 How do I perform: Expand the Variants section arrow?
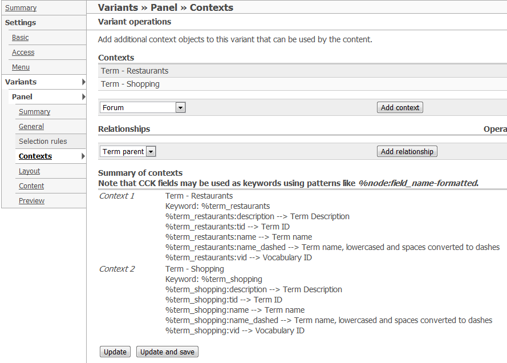(x=83, y=82)
